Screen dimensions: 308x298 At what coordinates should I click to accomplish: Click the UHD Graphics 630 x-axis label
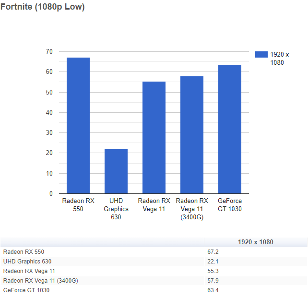coord(116,209)
